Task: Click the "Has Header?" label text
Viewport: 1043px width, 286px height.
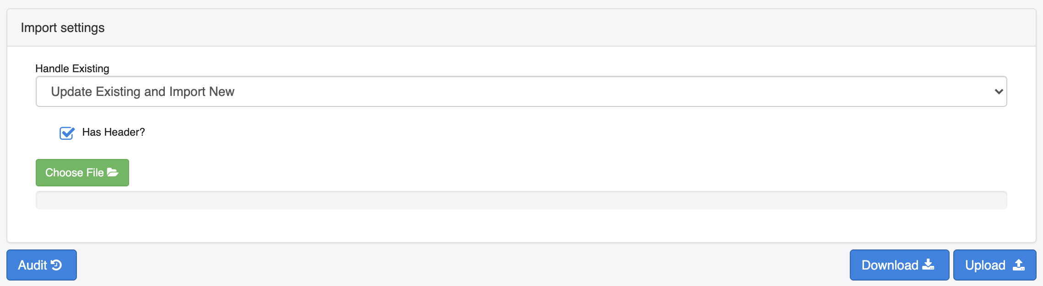Action: point(113,132)
